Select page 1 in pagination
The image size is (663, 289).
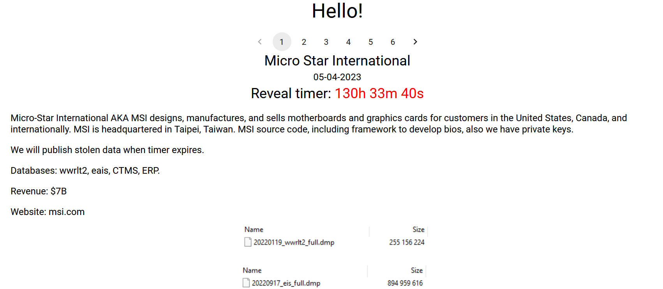(282, 42)
